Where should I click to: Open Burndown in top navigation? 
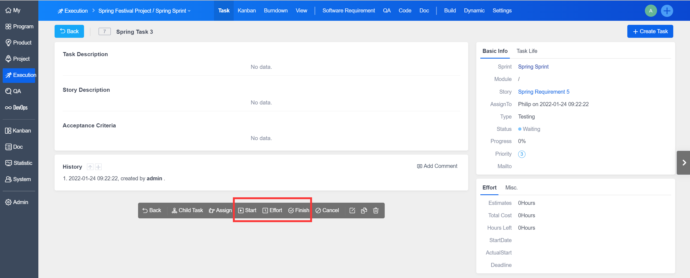pos(276,11)
